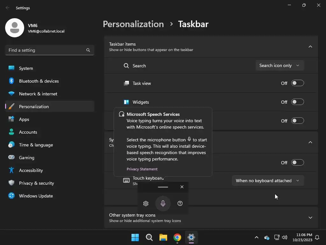The image size is (326, 245).
Task: Open the clock showing 11:06 PM
Action: click(302, 237)
